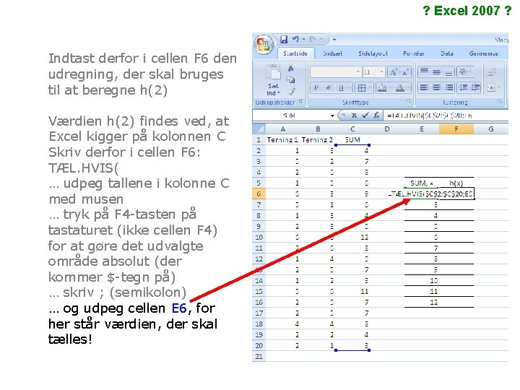The image size is (520, 390).
Task: Click the Wrap text icon
Action: pyautogui.click(x=491, y=71)
